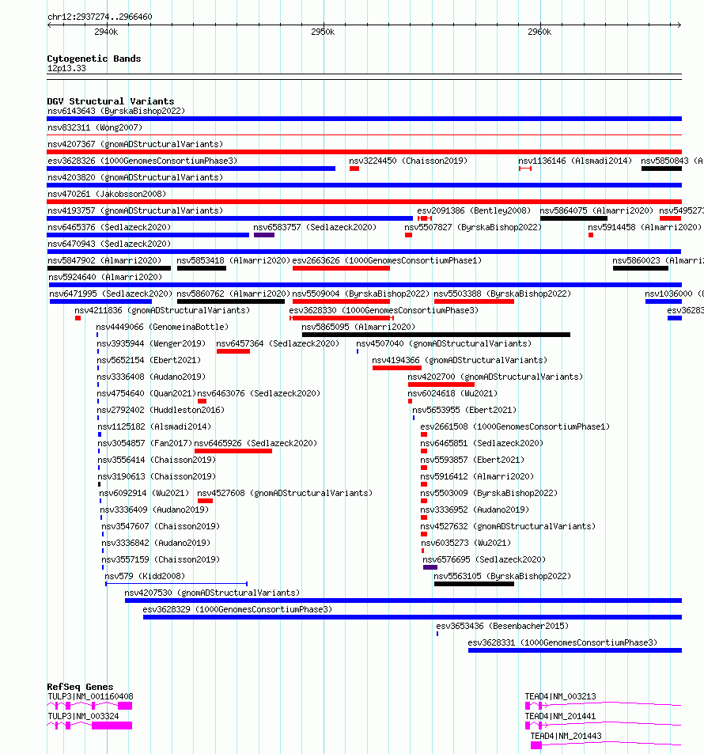This screenshot has width=704, height=754.
Task: Open nsv4202700 gnomAD variant label
Action: pos(495,377)
